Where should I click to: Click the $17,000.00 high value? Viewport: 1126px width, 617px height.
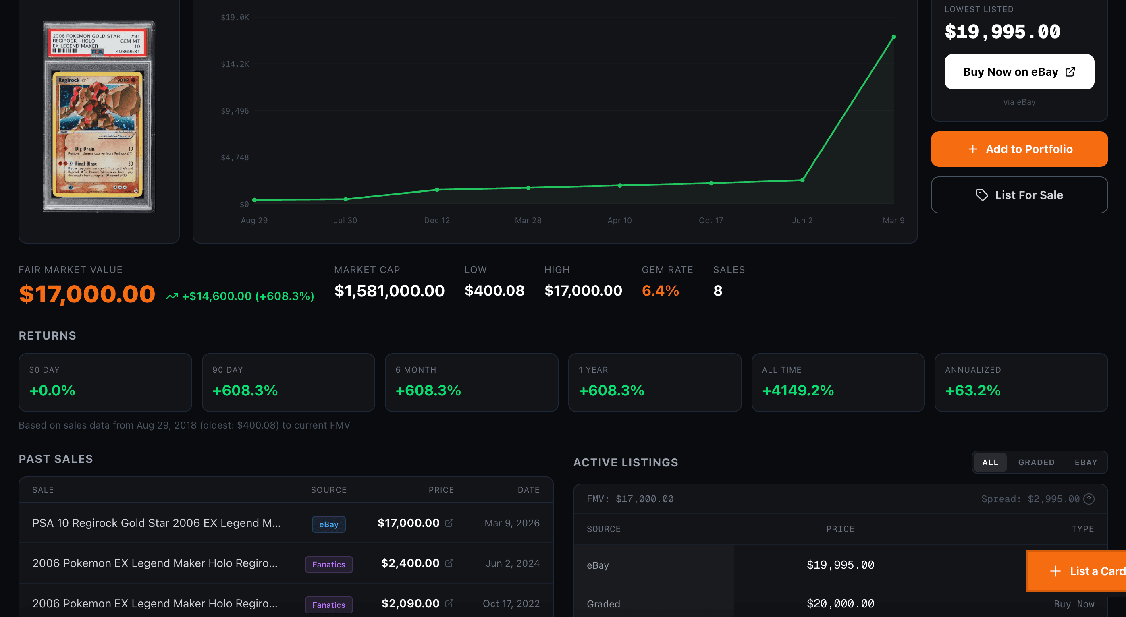583,291
